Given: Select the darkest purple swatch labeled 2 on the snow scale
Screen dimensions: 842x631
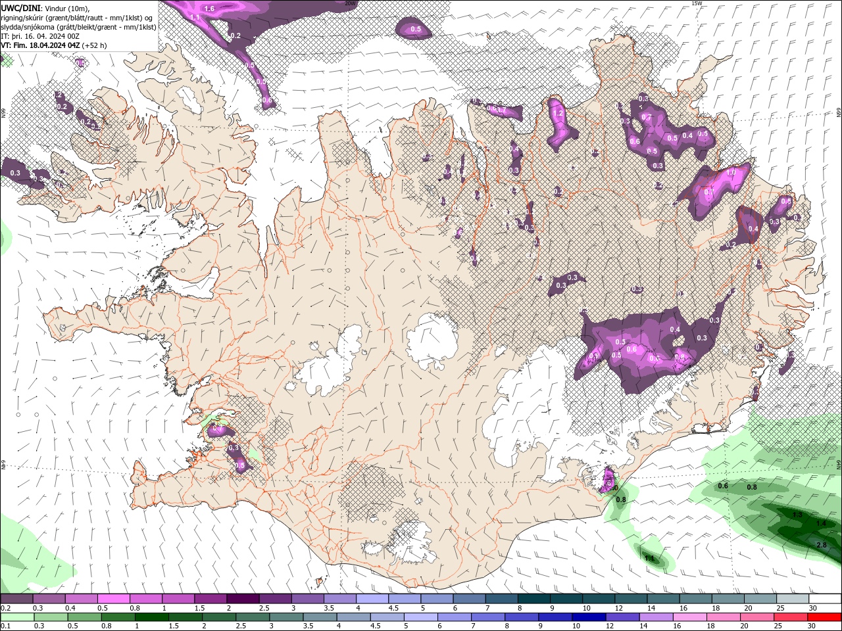Looking at the screenshot, I should (x=243, y=599).
